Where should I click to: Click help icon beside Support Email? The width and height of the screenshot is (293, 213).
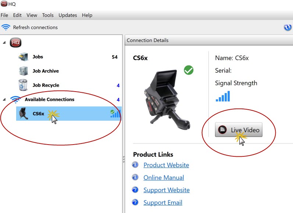135,202
